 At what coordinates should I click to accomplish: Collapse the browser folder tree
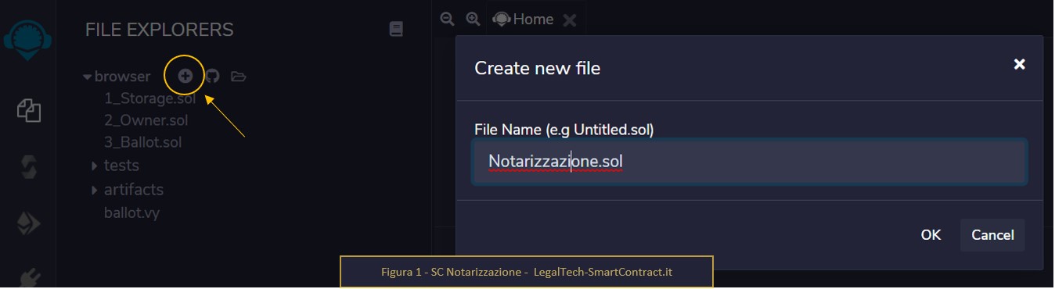point(88,77)
